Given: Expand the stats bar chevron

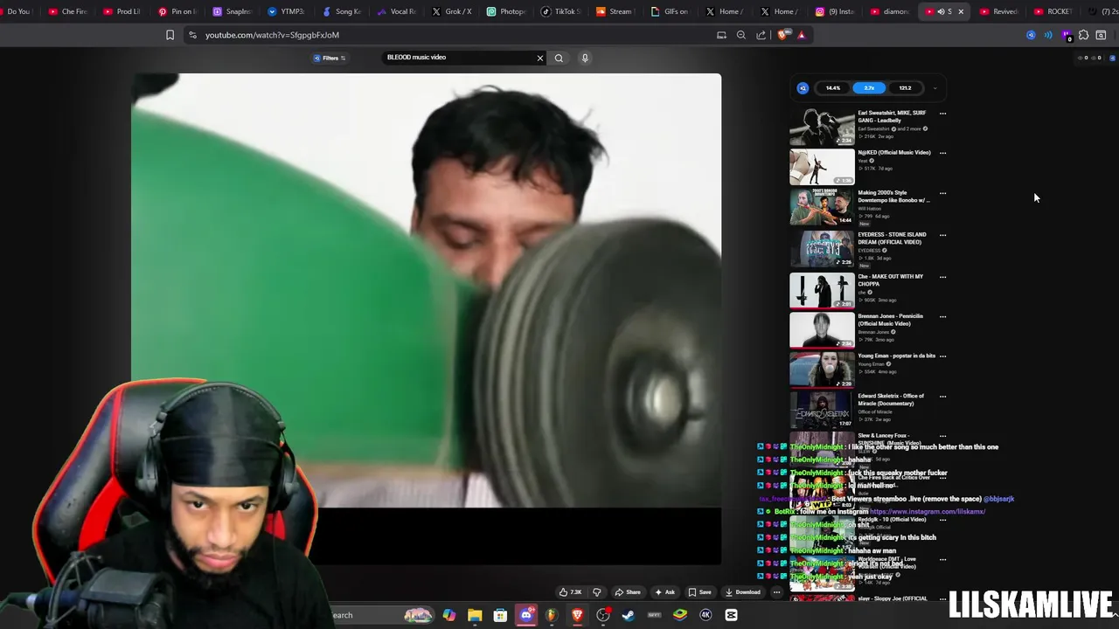Looking at the screenshot, I should pyautogui.click(x=935, y=88).
